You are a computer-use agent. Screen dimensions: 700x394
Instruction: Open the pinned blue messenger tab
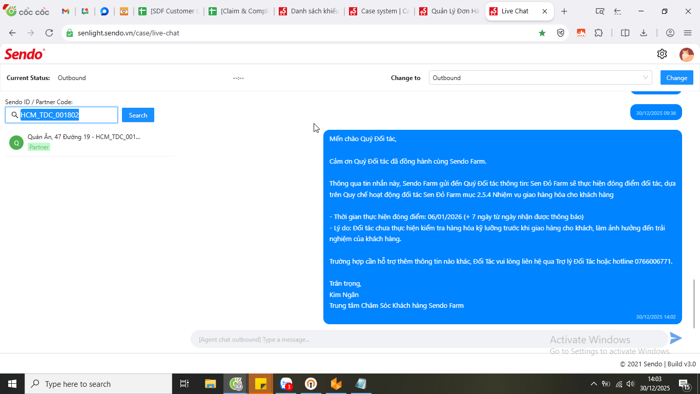(x=105, y=11)
